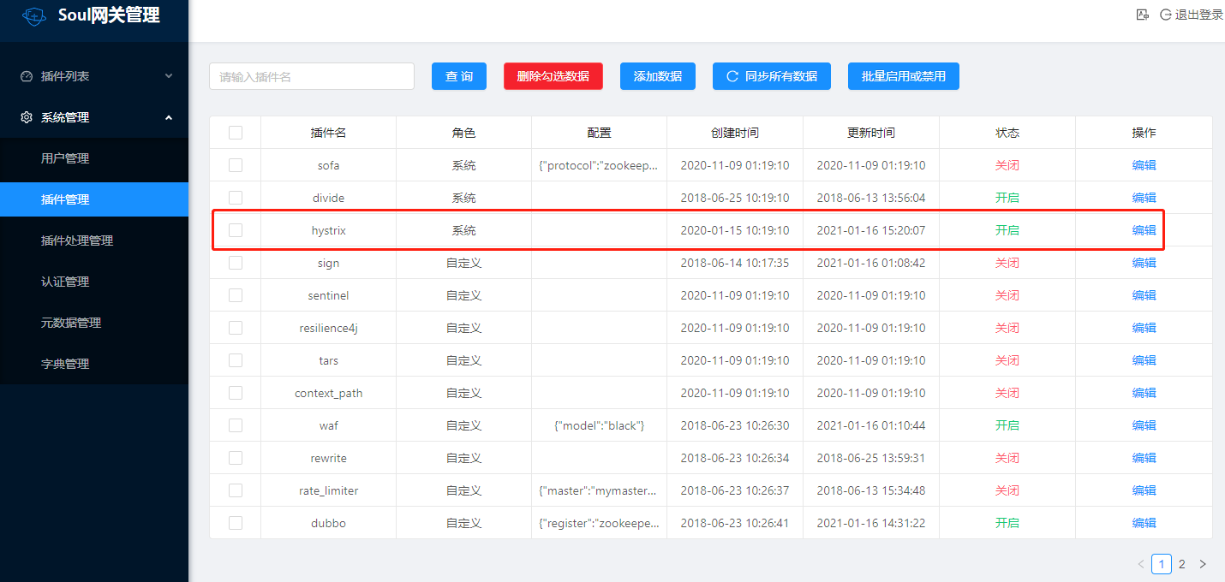This screenshot has height=582, width=1225.
Task: Click the logout icon beside 退出登录
Action: pos(1165,14)
